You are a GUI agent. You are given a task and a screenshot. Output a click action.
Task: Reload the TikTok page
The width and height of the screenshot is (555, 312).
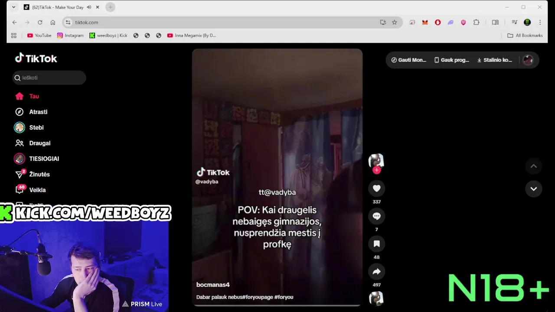[40, 22]
